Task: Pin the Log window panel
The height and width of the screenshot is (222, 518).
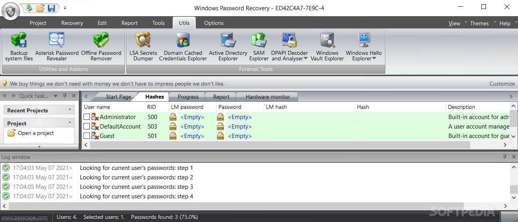Action: 505,157
